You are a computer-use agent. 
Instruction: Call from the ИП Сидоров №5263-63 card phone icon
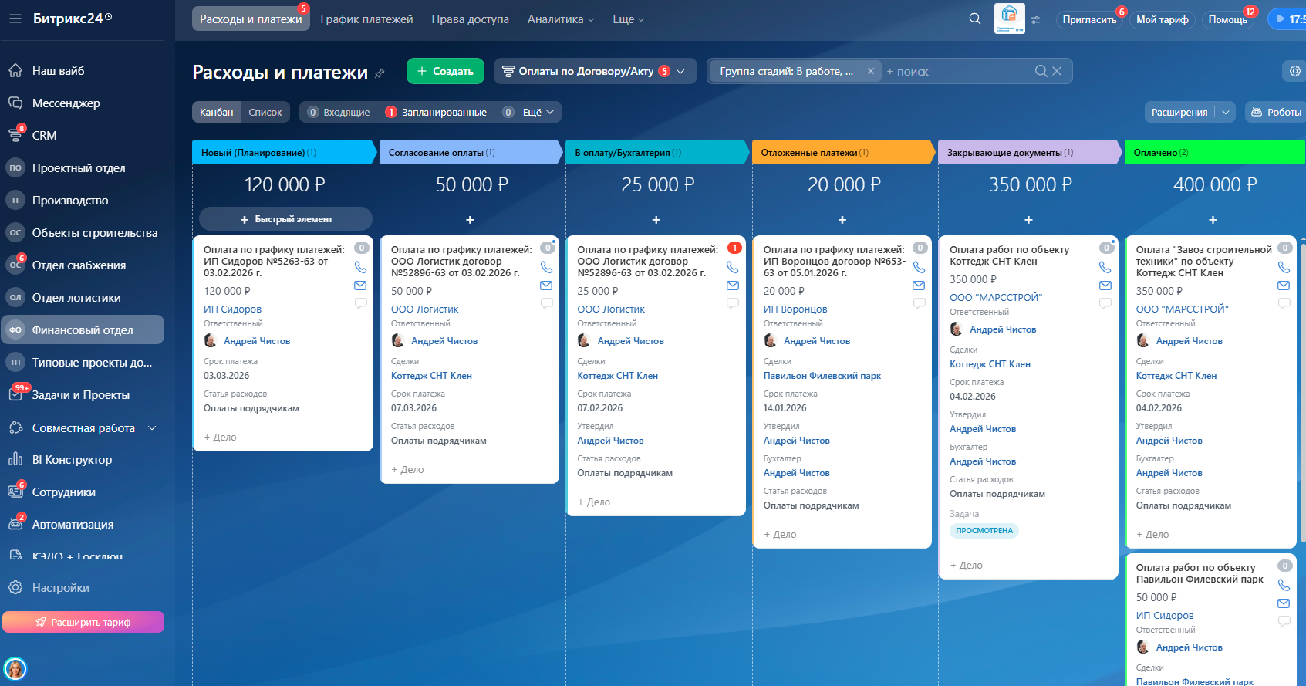pyautogui.click(x=360, y=267)
